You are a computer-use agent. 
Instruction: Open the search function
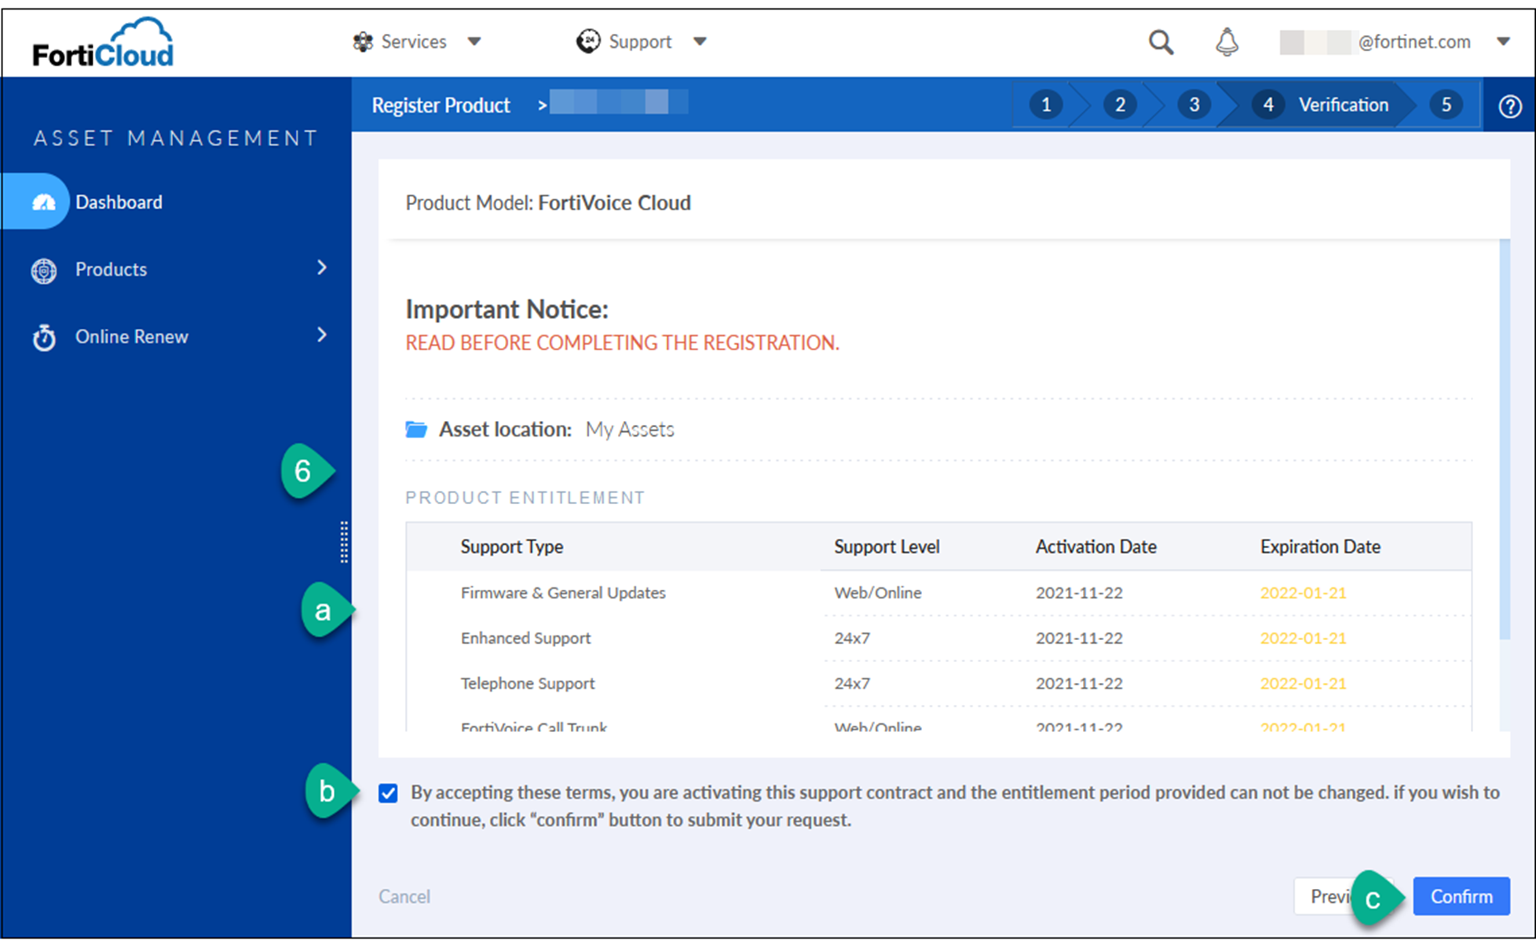pyautogui.click(x=1161, y=42)
